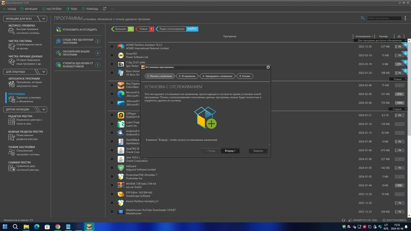Open Утилиты удаления от разработчиков
Viewport: 411px width, 231px height.
point(78,65)
